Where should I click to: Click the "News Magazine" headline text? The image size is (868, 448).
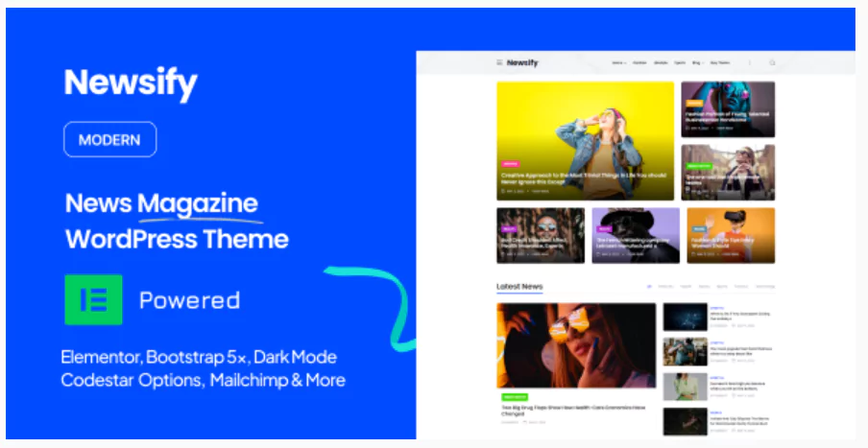(x=161, y=203)
